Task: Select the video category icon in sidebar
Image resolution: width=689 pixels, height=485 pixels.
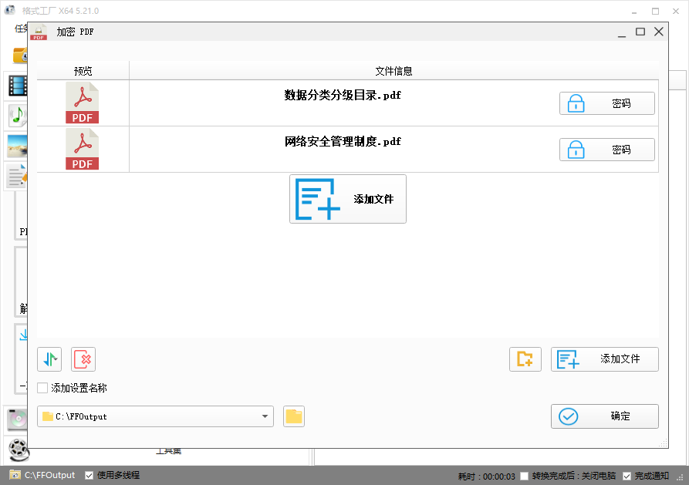Action: click(x=17, y=86)
